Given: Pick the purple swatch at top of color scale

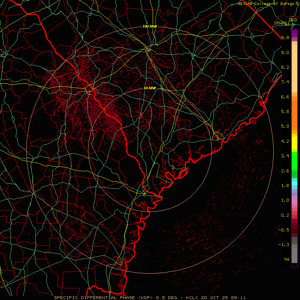Looking at the screenshot, I should point(294,33).
